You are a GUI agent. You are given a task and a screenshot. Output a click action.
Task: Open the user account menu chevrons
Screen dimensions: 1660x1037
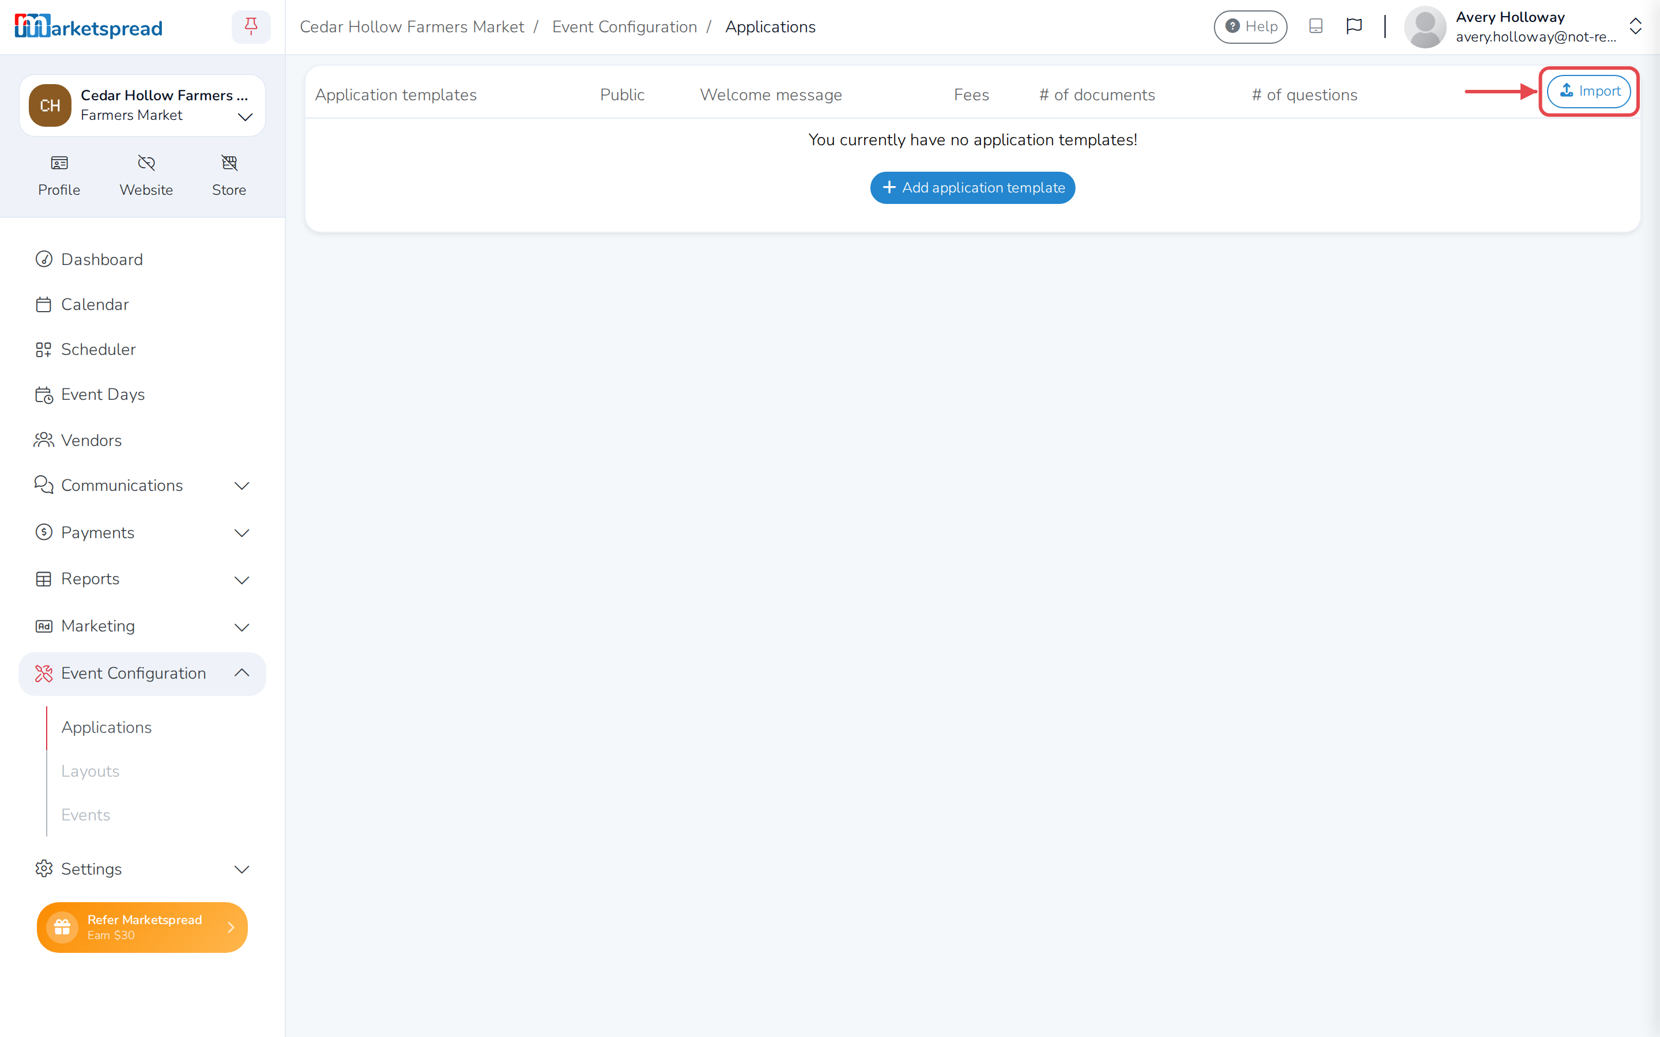[1635, 27]
